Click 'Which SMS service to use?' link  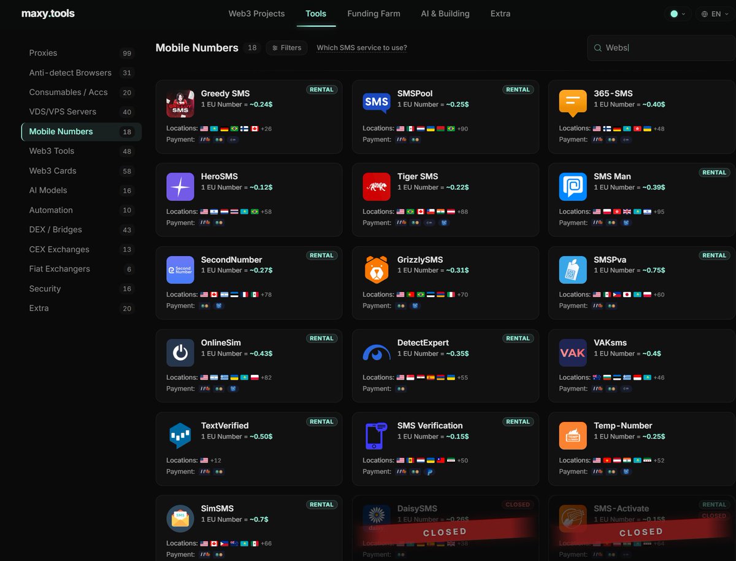pyautogui.click(x=362, y=48)
